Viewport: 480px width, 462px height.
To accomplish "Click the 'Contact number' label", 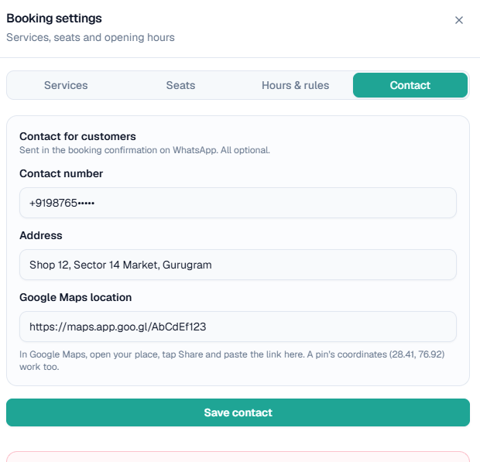I will coord(61,173).
